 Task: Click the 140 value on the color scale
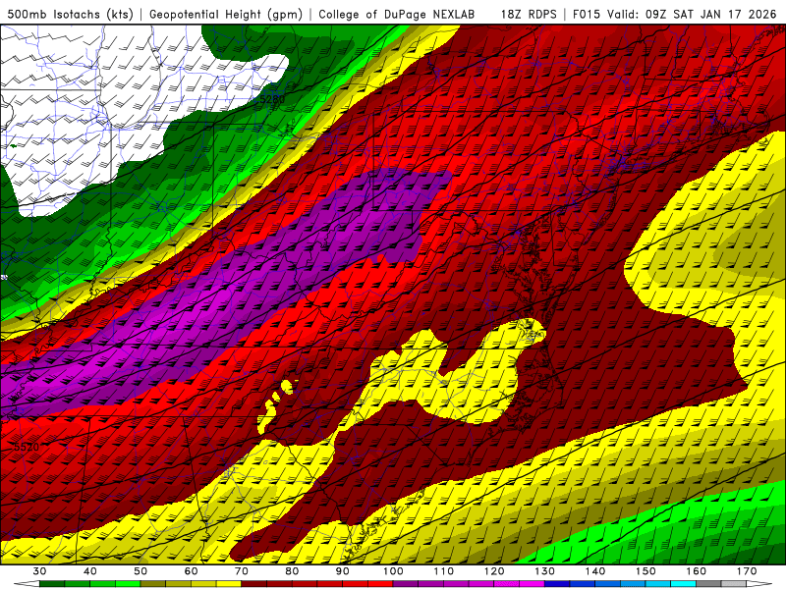[x=595, y=571]
